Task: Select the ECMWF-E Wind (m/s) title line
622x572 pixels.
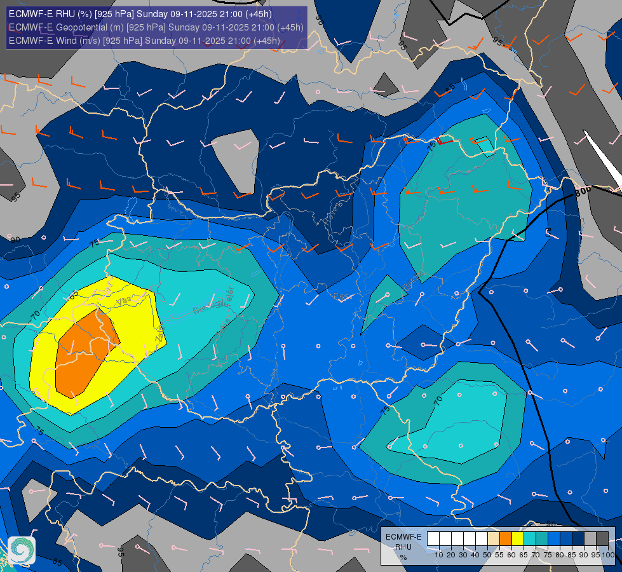Action: click(x=144, y=41)
